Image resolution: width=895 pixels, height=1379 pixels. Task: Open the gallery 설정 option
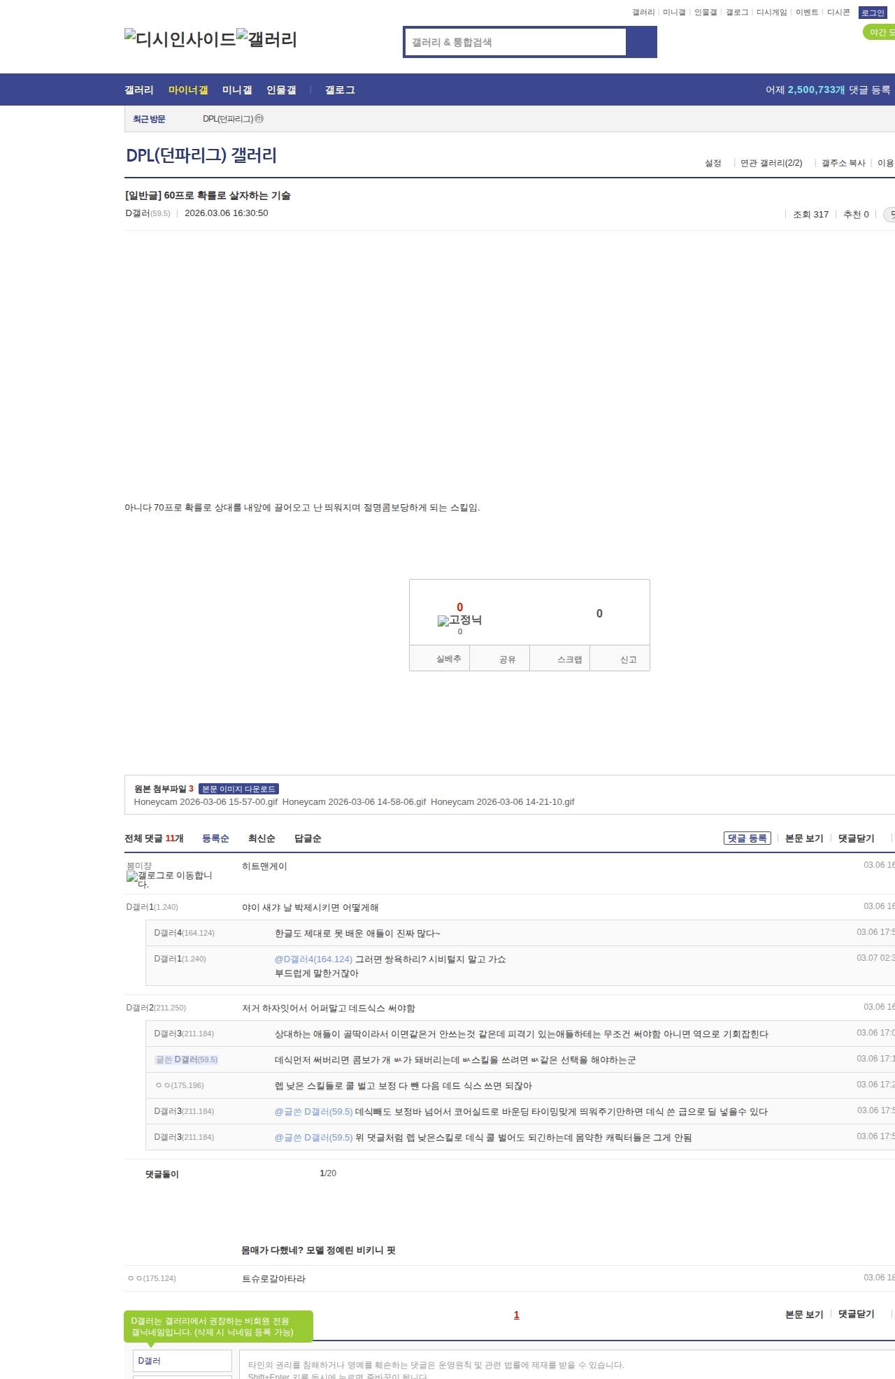tap(713, 163)
